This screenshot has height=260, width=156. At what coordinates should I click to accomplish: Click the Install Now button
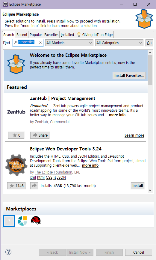[80, 252]
